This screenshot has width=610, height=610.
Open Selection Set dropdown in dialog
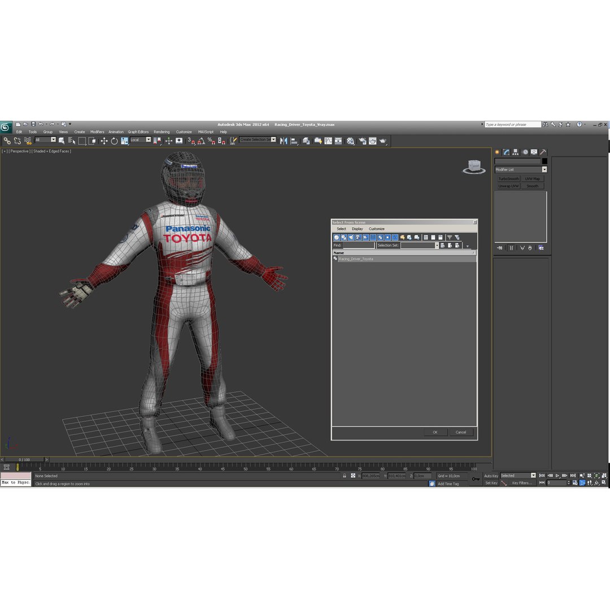(x=420, y=246)
